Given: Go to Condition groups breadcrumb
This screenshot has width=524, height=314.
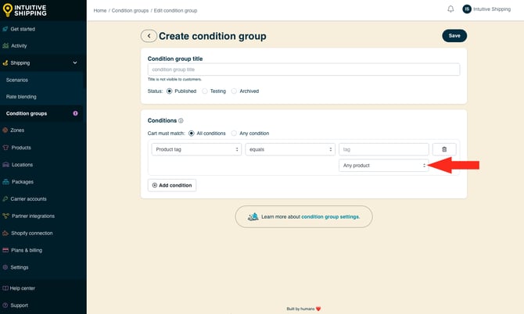Looking at the screenshot, I should coord(130,11).
